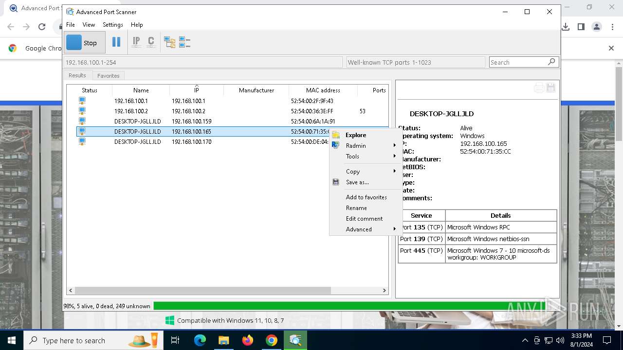Click the Port 445 (TCP) service cell
623x350 pixels.
click(421, 254)
